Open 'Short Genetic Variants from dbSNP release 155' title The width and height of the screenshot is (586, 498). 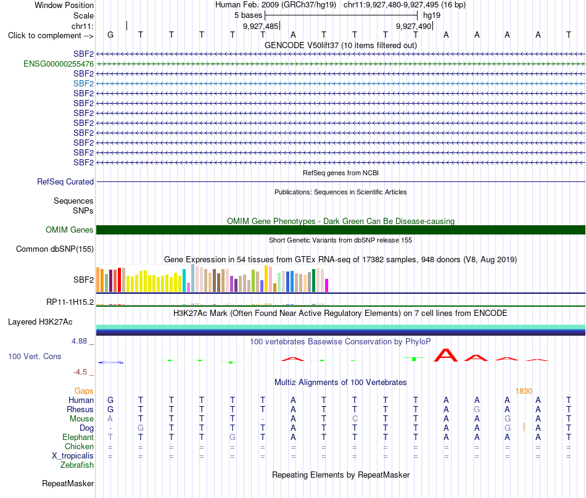(x=340, y=240)
